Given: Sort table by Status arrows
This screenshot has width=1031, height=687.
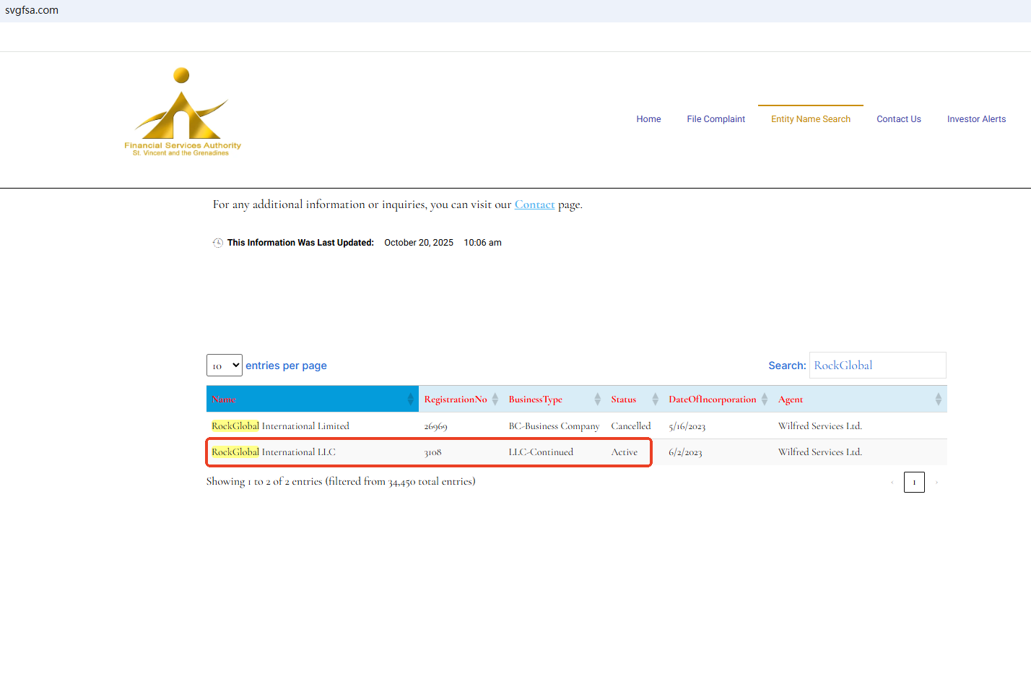Looking at the screenshot, I should point(656,399).
